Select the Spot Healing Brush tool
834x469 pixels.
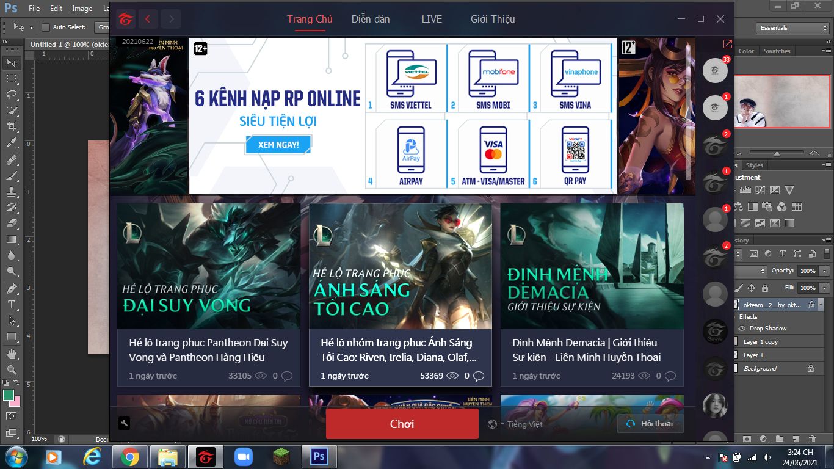[12, 160]
